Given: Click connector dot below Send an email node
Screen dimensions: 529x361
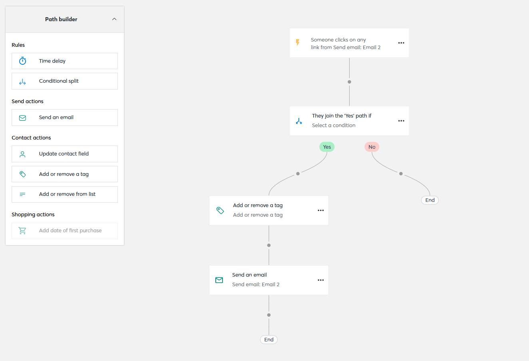Looking at the screenshot, I should point(269,315).
